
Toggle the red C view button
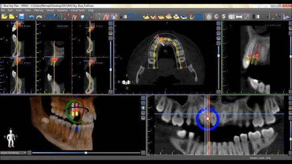pos(216,17)
